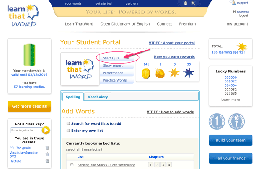Delete ESL 3rd grade class trash icon
Viewport: 264px width, 169px height.
(47, 148)
